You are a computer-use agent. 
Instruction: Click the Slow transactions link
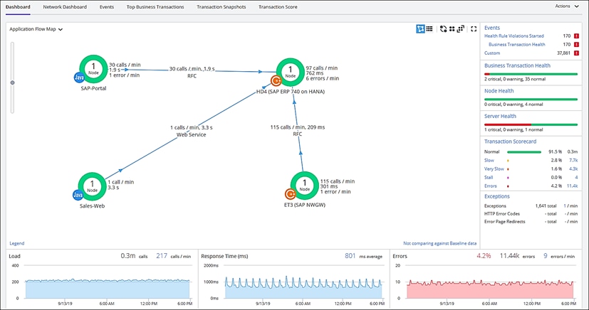coord(489,161)
